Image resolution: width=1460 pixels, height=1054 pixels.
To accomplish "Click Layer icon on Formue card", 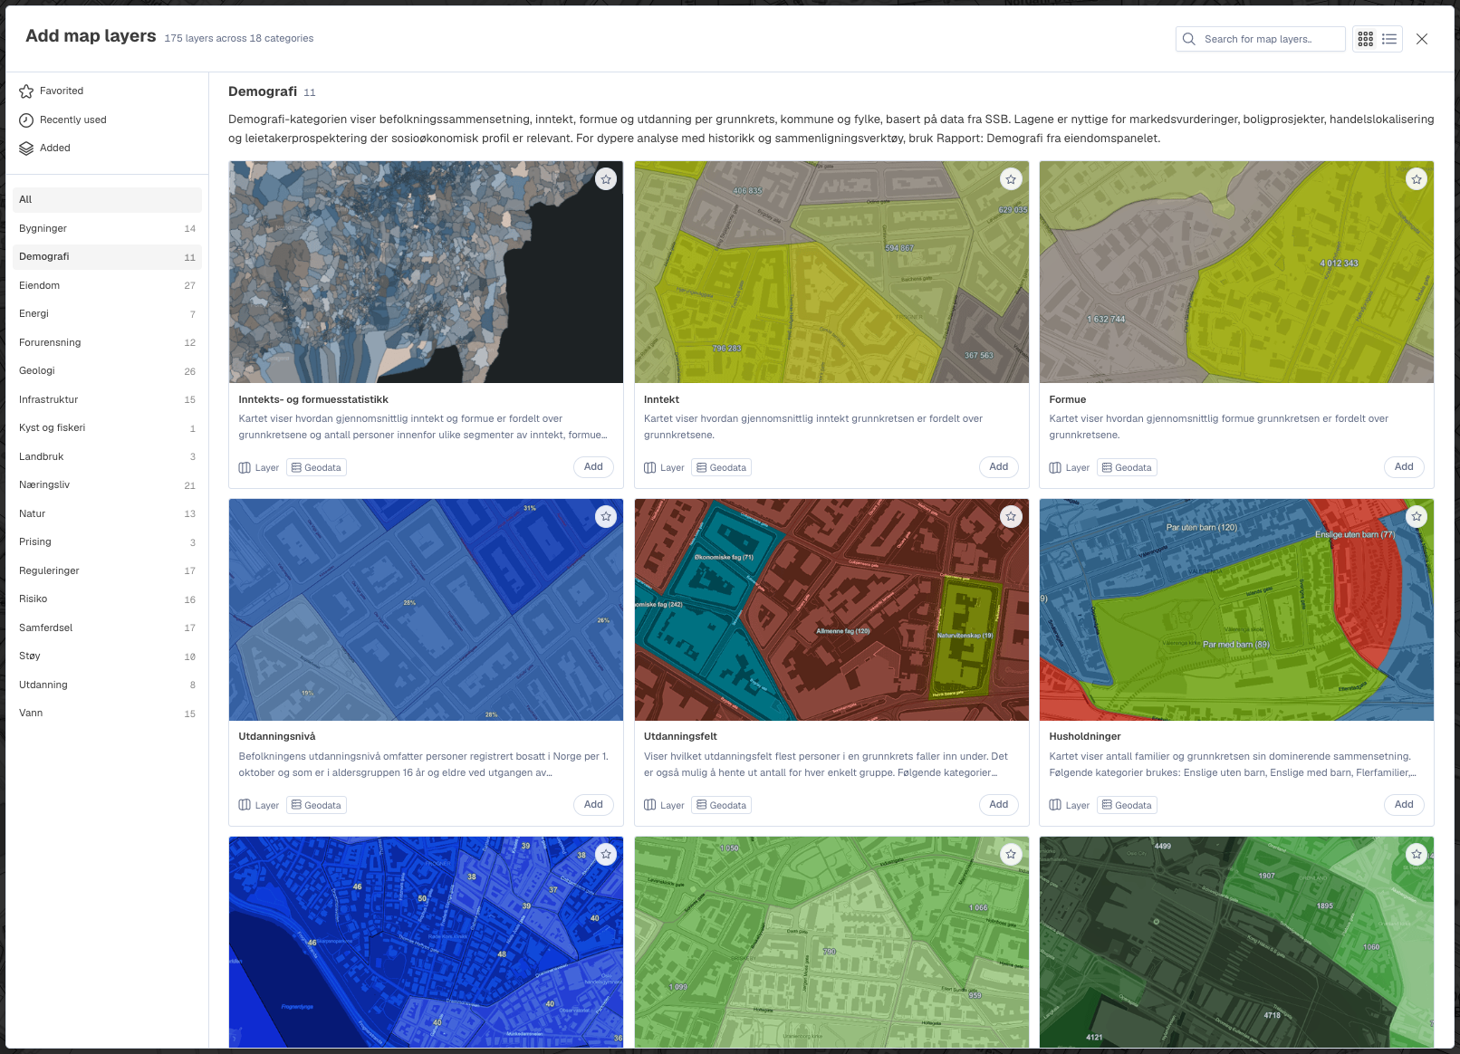I will tap(1055, 467).
